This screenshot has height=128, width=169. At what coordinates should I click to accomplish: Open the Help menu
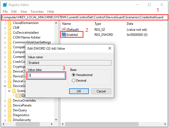point(51,11)
